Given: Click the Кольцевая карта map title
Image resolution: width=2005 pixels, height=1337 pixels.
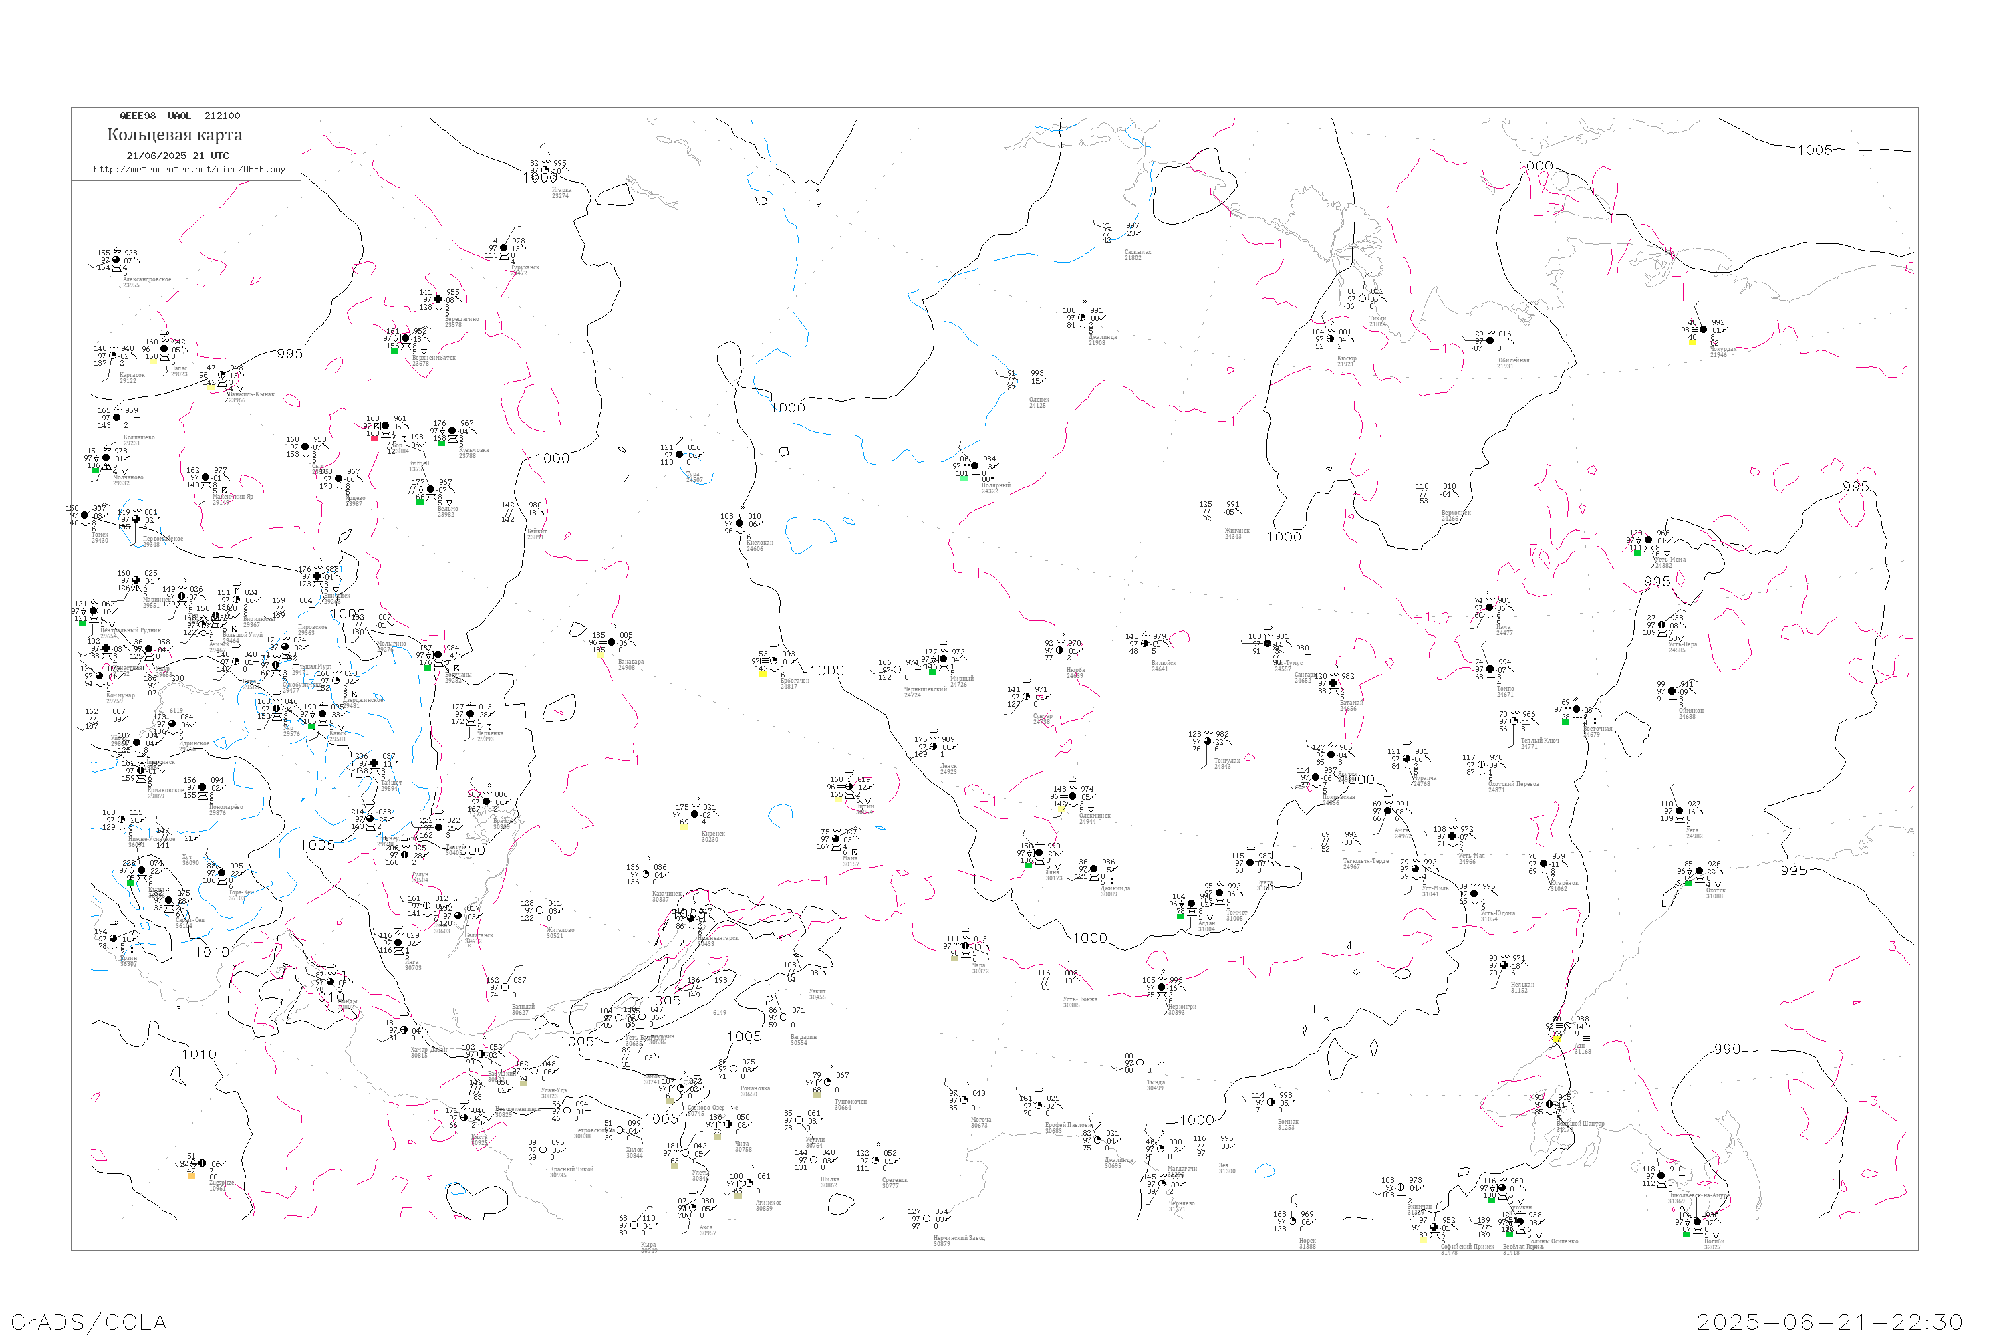Looking at the screenshot, I should coord(174,135).
